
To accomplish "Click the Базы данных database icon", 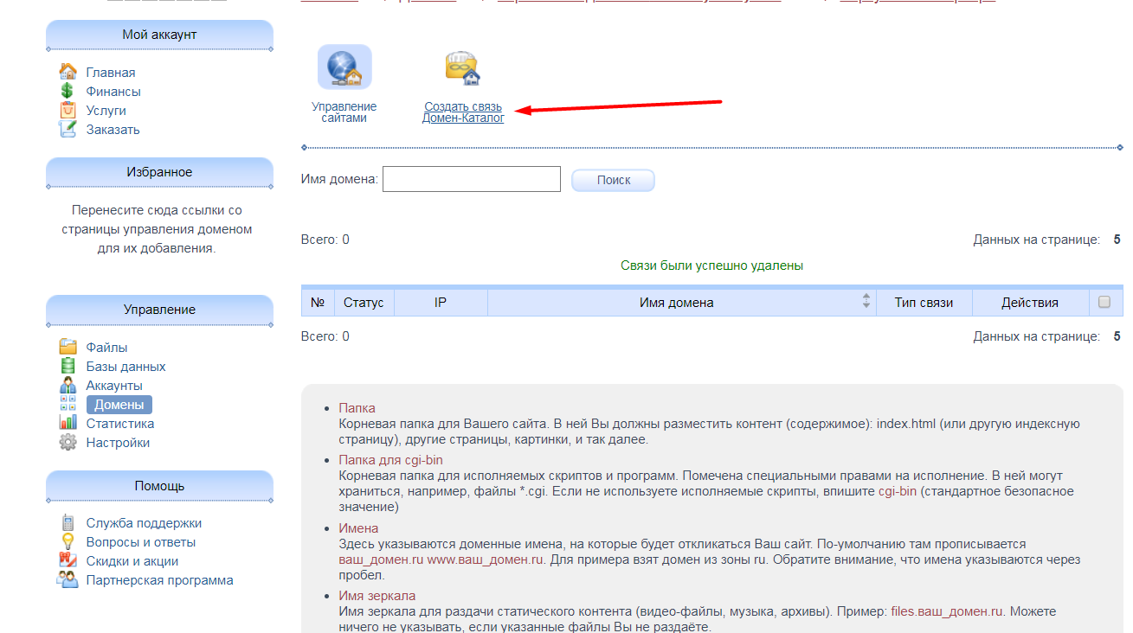I will tap(68, 366).
